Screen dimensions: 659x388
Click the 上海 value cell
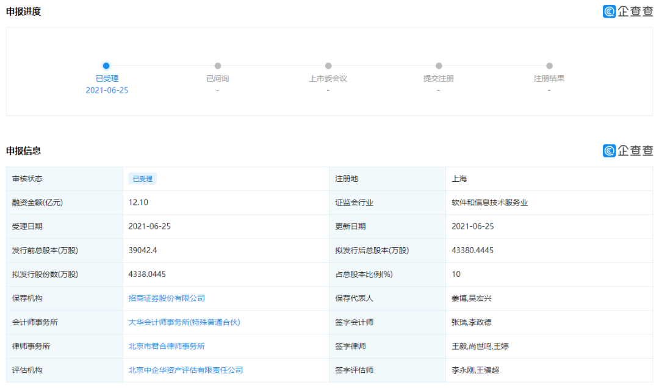tap(549, 179)
